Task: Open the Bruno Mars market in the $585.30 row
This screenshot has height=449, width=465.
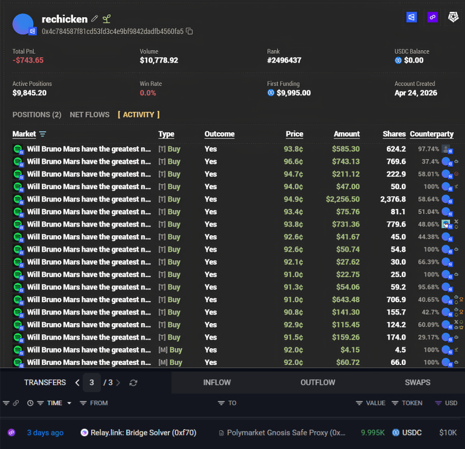Action: (88, 148)
